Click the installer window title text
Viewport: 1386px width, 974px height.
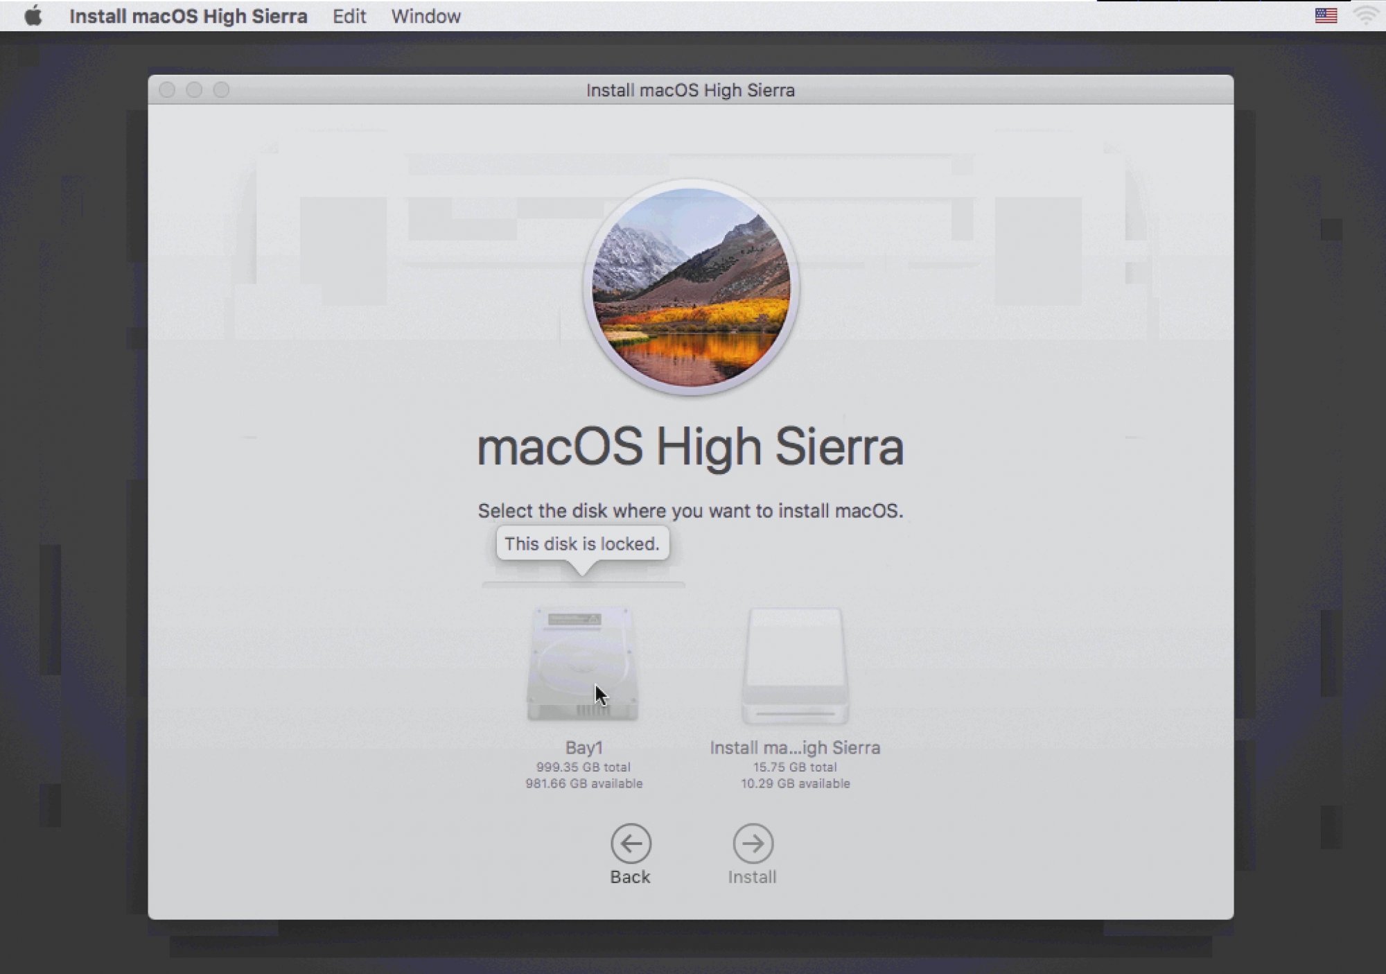pos(690,90)
